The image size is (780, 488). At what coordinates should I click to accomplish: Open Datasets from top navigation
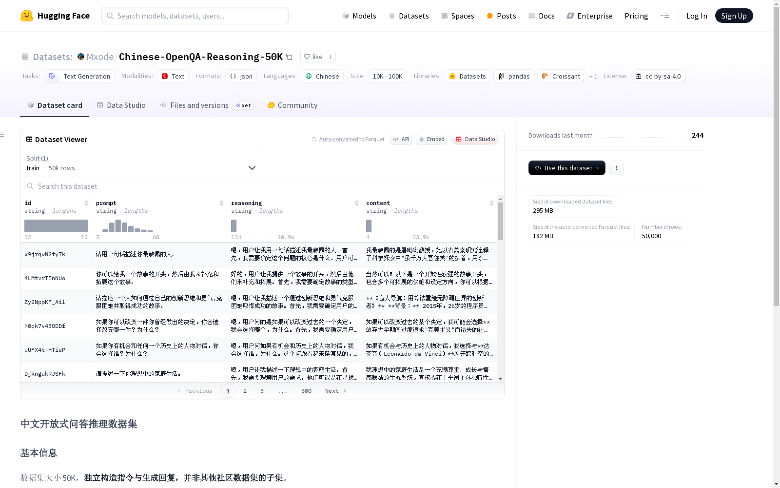(x=409, y=16)
